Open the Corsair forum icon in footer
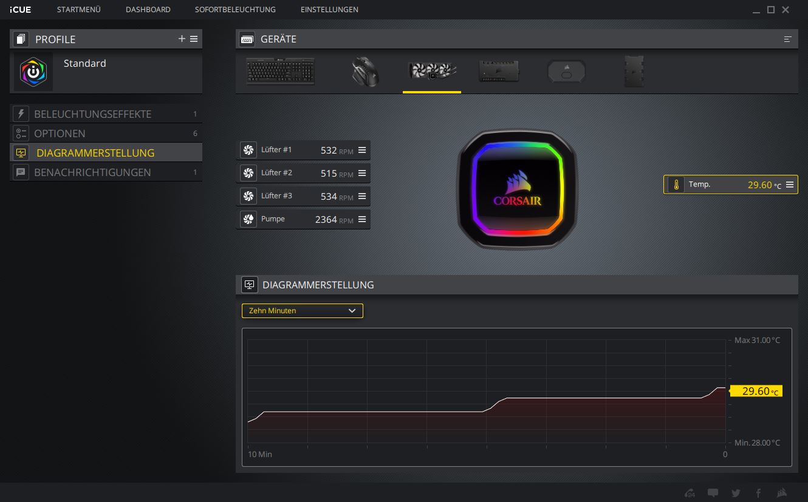Image resolution: width=808 pixels, height=502 pixels. point(690,493)
